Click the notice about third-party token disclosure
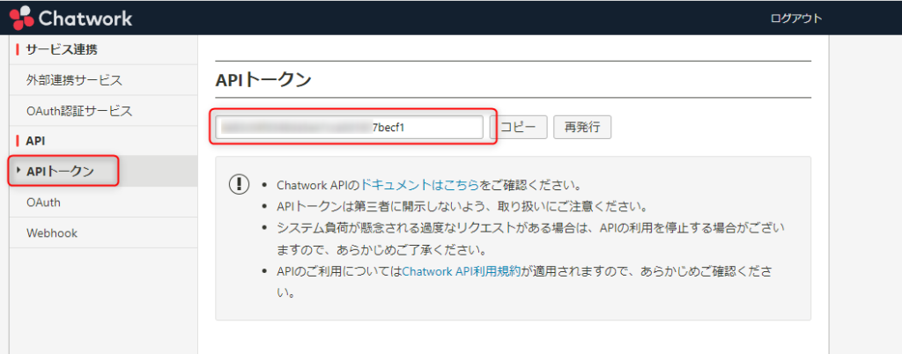 point(462,207)
